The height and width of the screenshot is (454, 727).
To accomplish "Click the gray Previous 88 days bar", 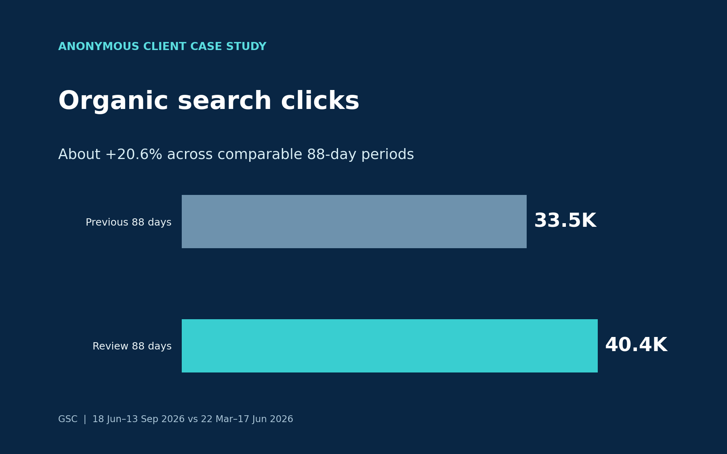I will pos(354,222).
